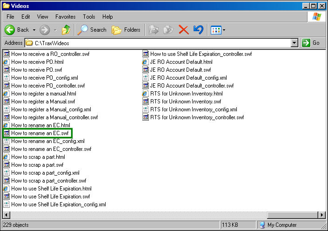Select How to scrap a part.html icon

point(7,157)
